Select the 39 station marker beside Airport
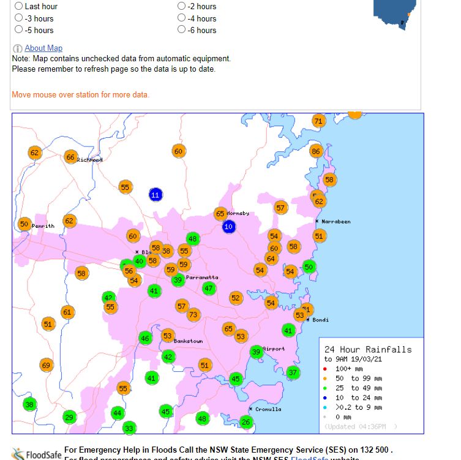 tap(257, 352)
